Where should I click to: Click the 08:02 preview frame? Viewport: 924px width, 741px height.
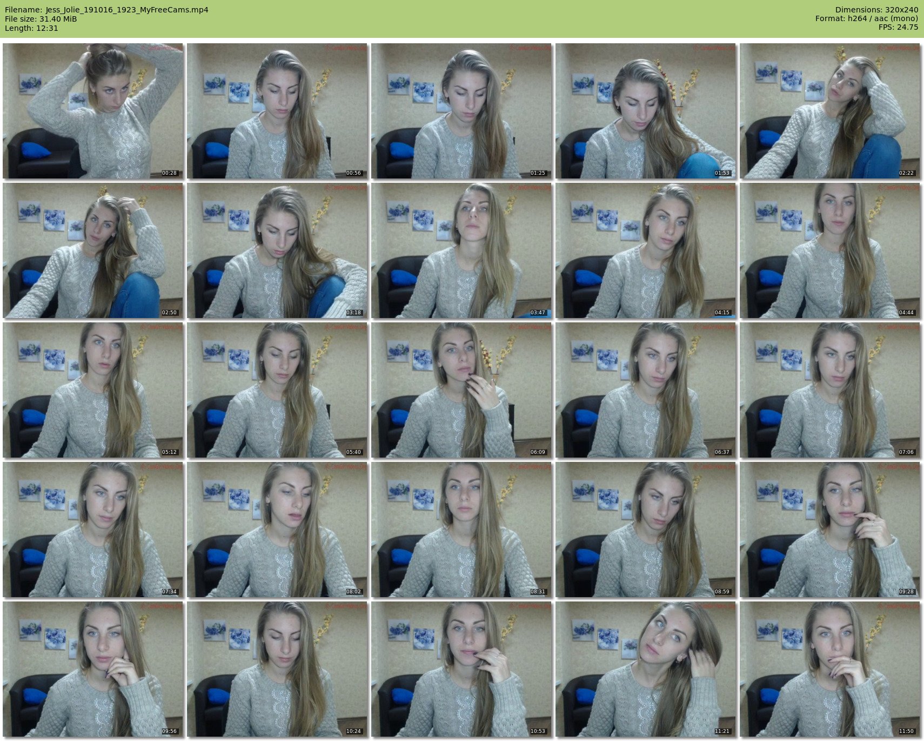(277, 530)
